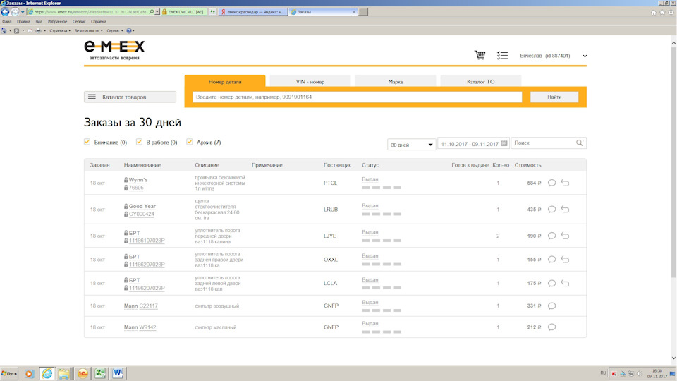Switch to the Марка tab
This screenshot has height=381, width=677.
(x=396, y=81)
